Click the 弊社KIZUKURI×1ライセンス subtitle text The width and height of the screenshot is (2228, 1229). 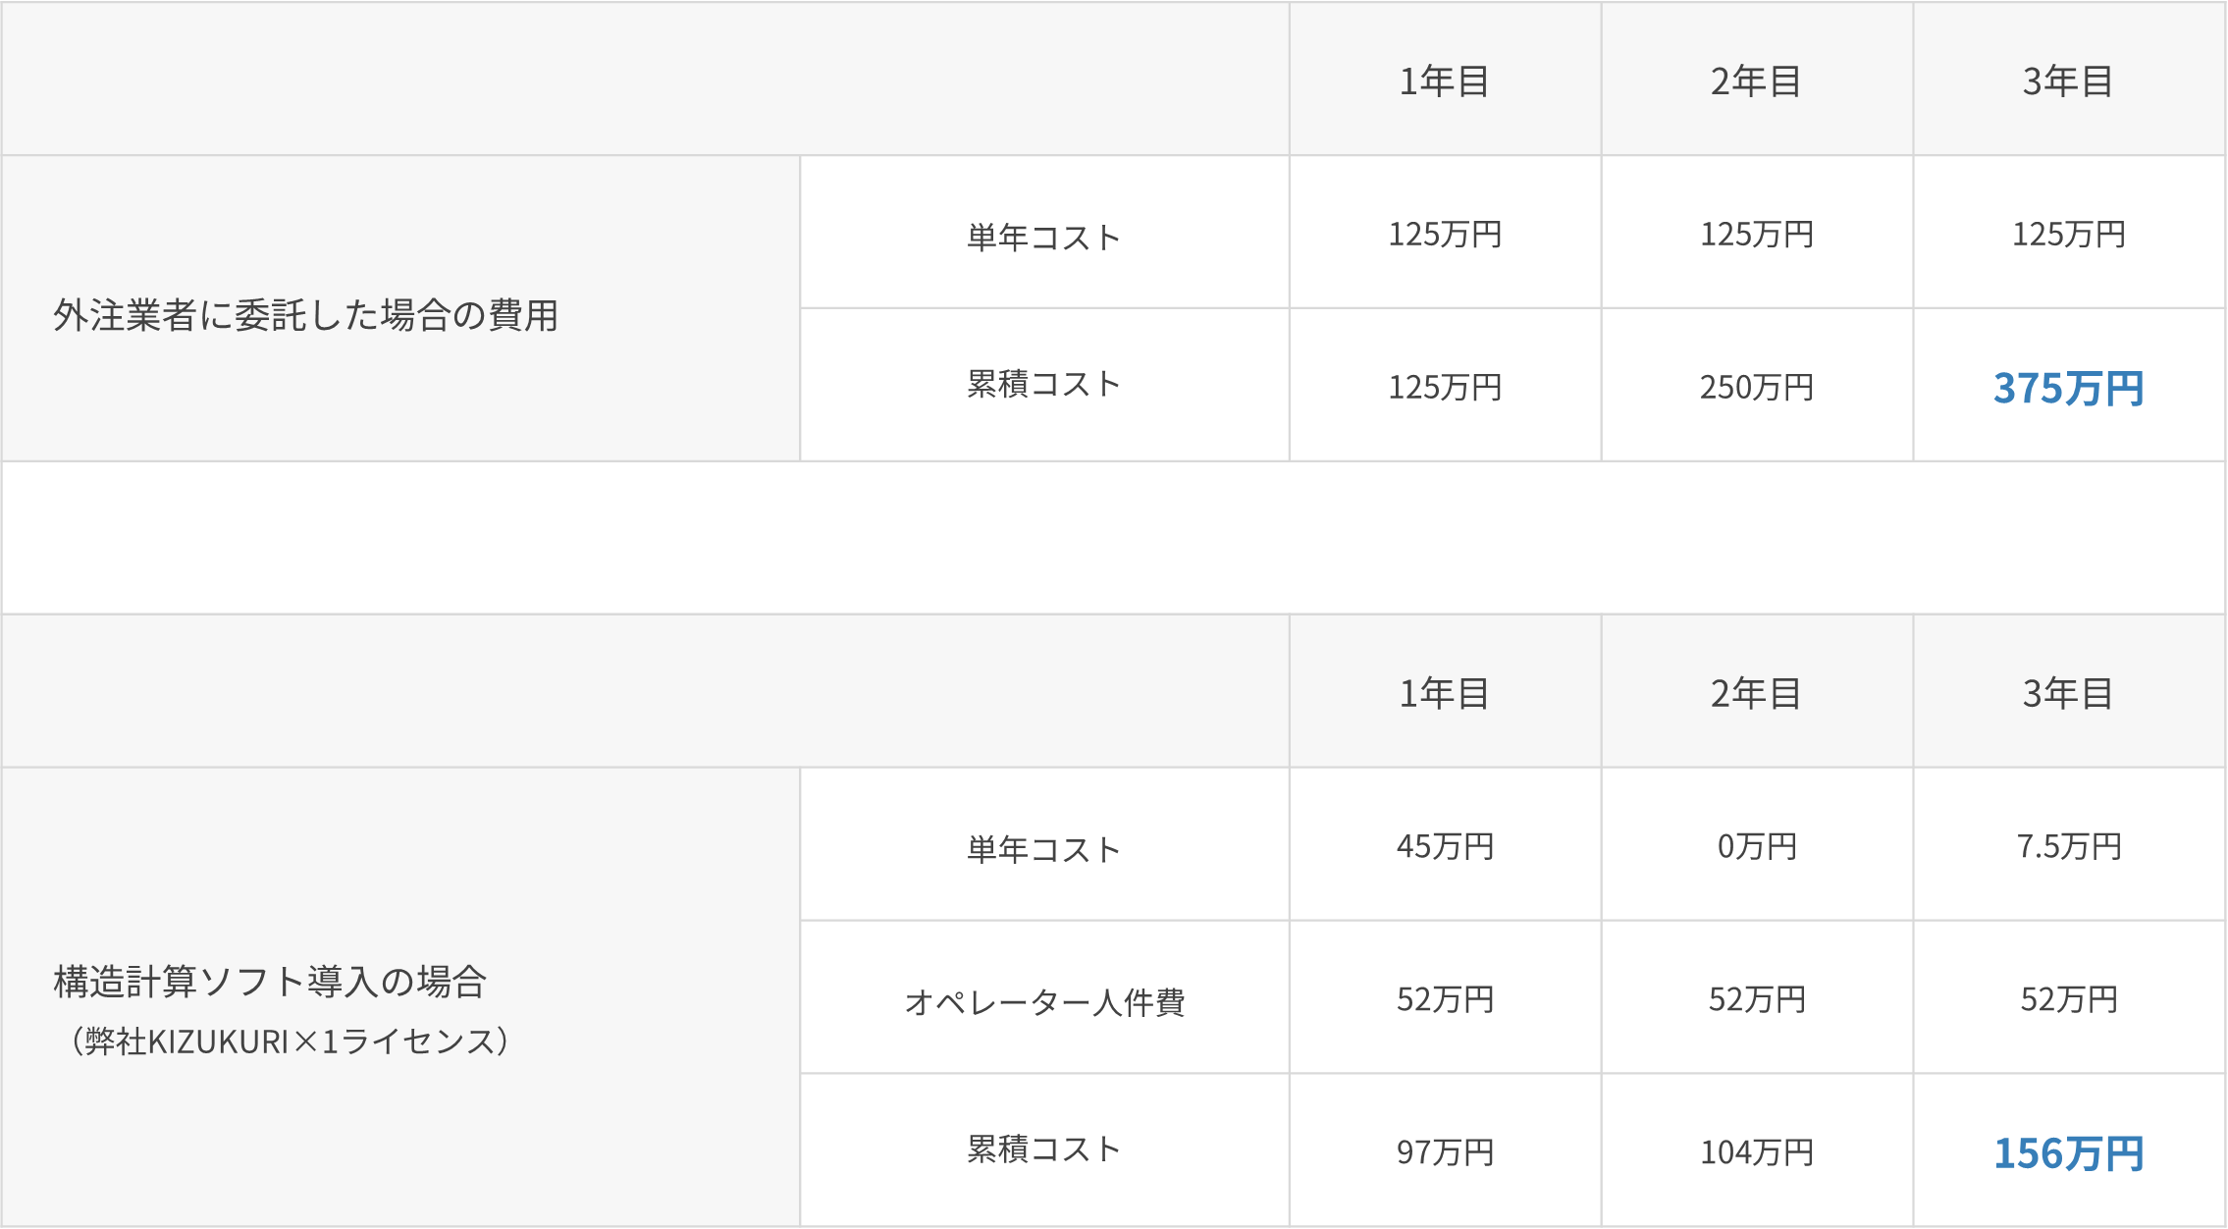291,1041
